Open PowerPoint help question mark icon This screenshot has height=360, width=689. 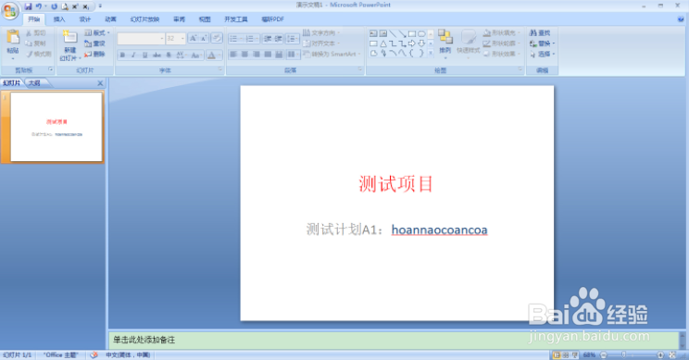tap(681, 19)
